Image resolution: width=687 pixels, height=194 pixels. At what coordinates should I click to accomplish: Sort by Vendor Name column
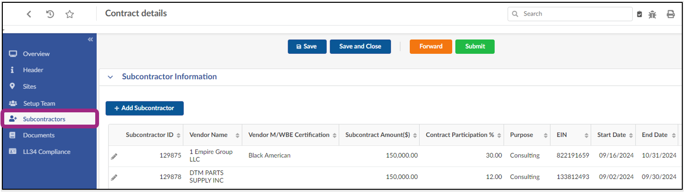[x=237, y=135]
